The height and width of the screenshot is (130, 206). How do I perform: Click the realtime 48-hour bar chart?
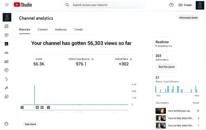tap(177, 89)
